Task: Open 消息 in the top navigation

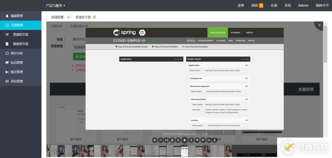Action: (x=255, y=6)
